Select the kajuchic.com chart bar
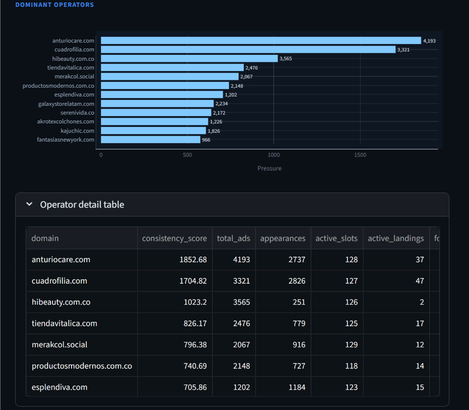This screenshot has height=410, width=469. [153, 131]
